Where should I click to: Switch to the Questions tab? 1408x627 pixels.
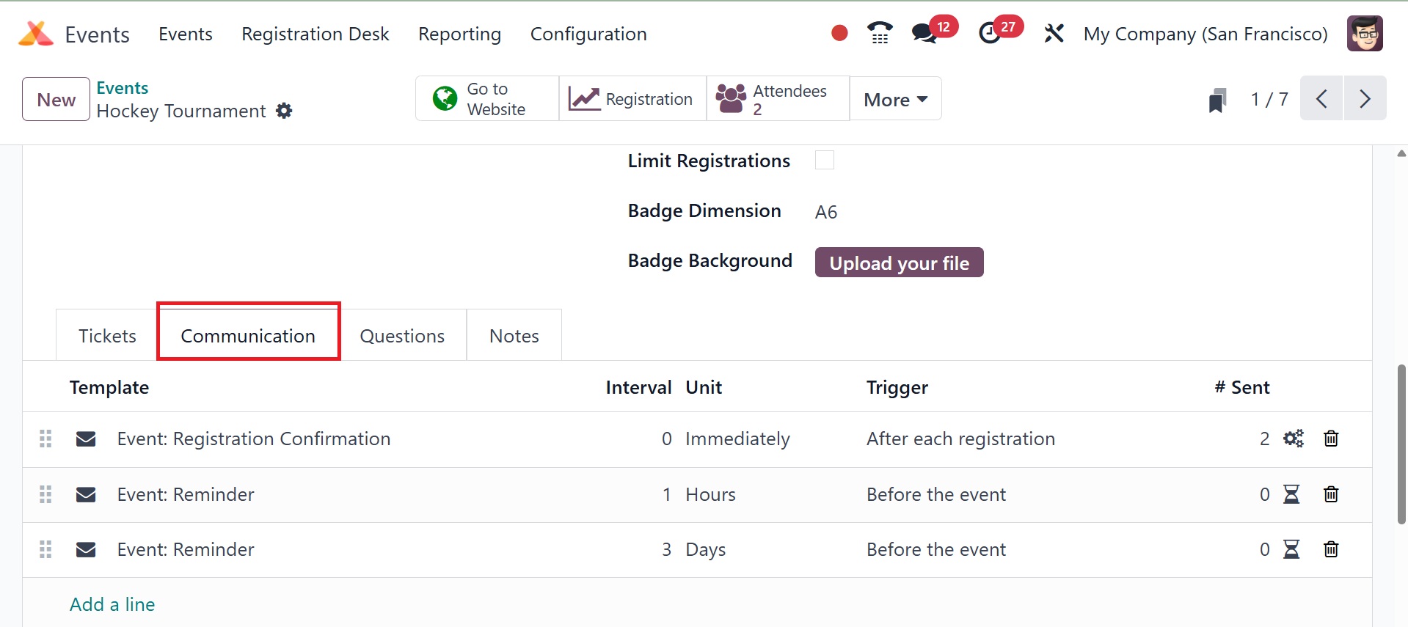coord(402,336)
